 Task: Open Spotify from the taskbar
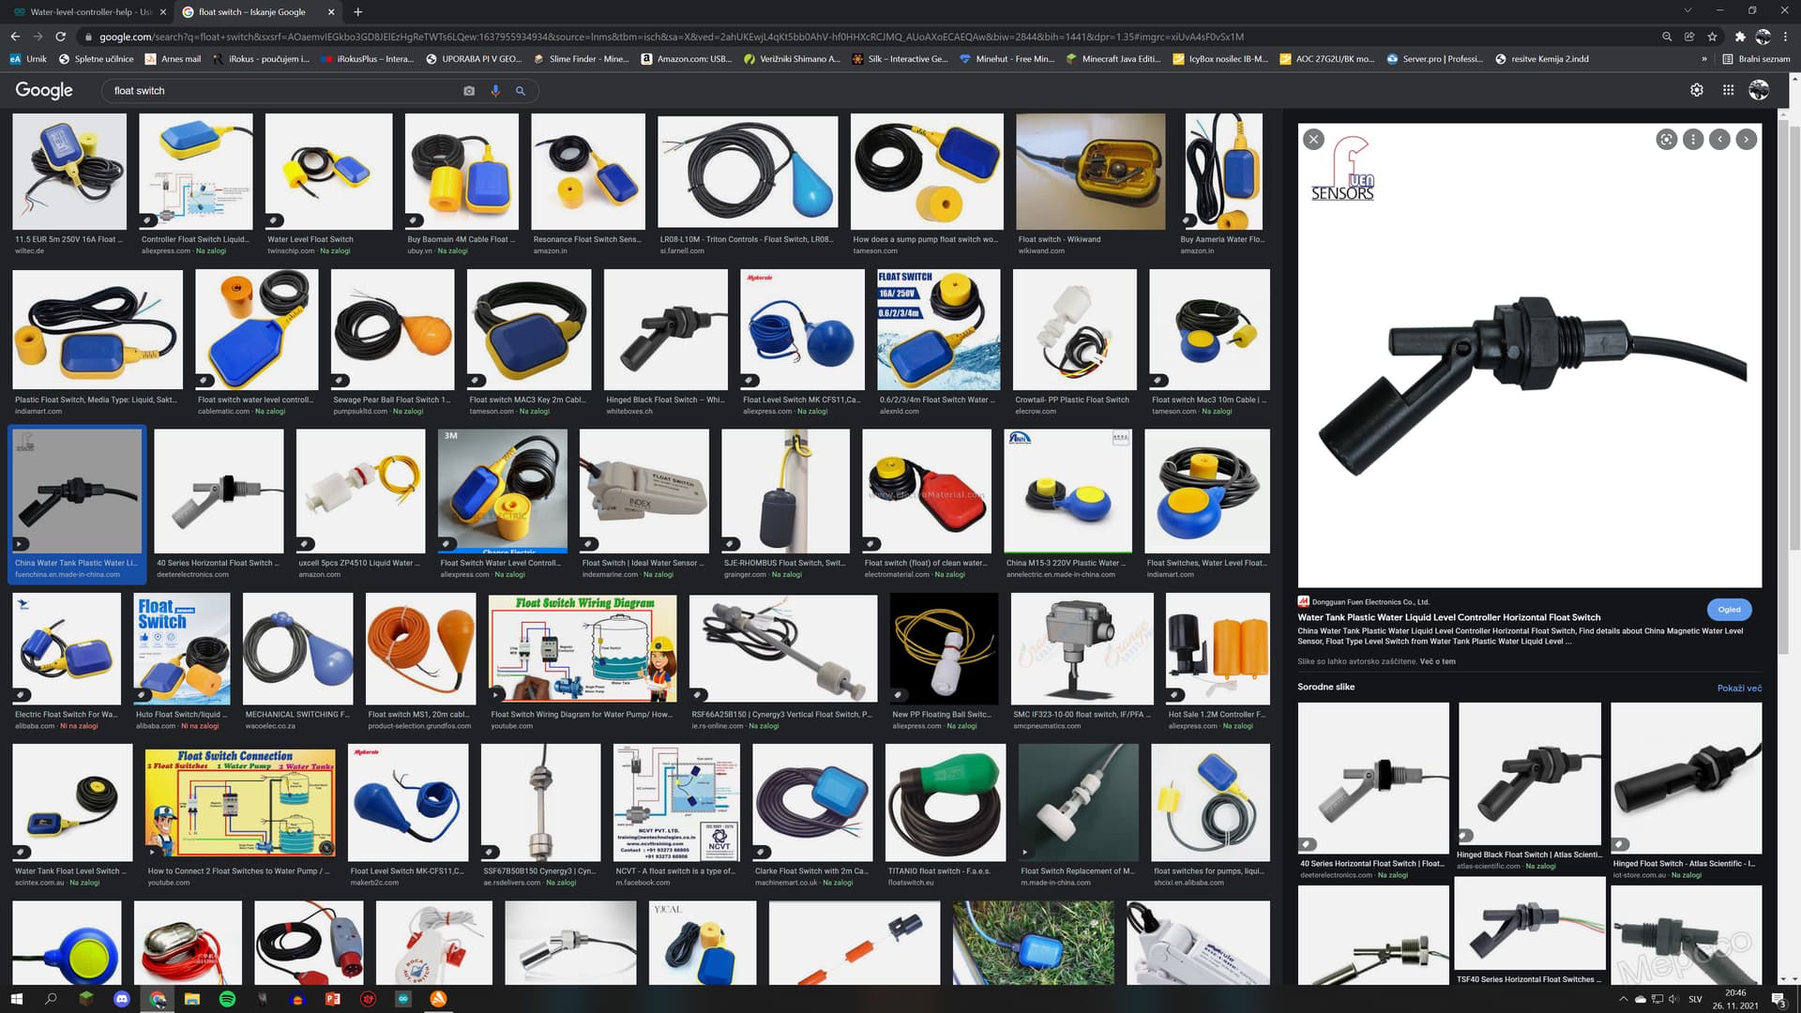click(x=227, y=999)
